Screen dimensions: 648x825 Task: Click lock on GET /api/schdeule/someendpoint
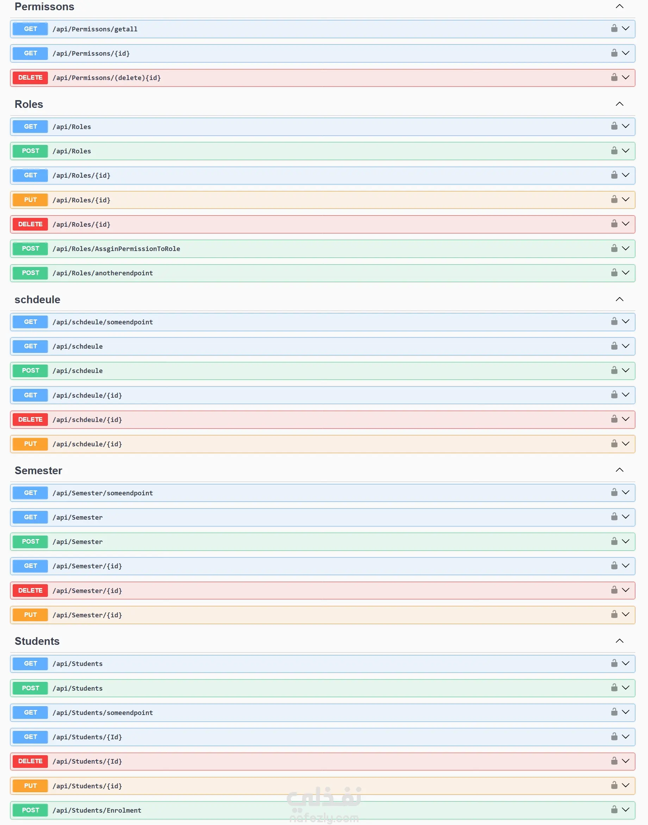tap(614, 321)
